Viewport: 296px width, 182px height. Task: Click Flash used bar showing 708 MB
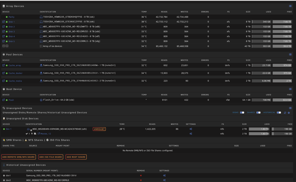coord(261,100)
